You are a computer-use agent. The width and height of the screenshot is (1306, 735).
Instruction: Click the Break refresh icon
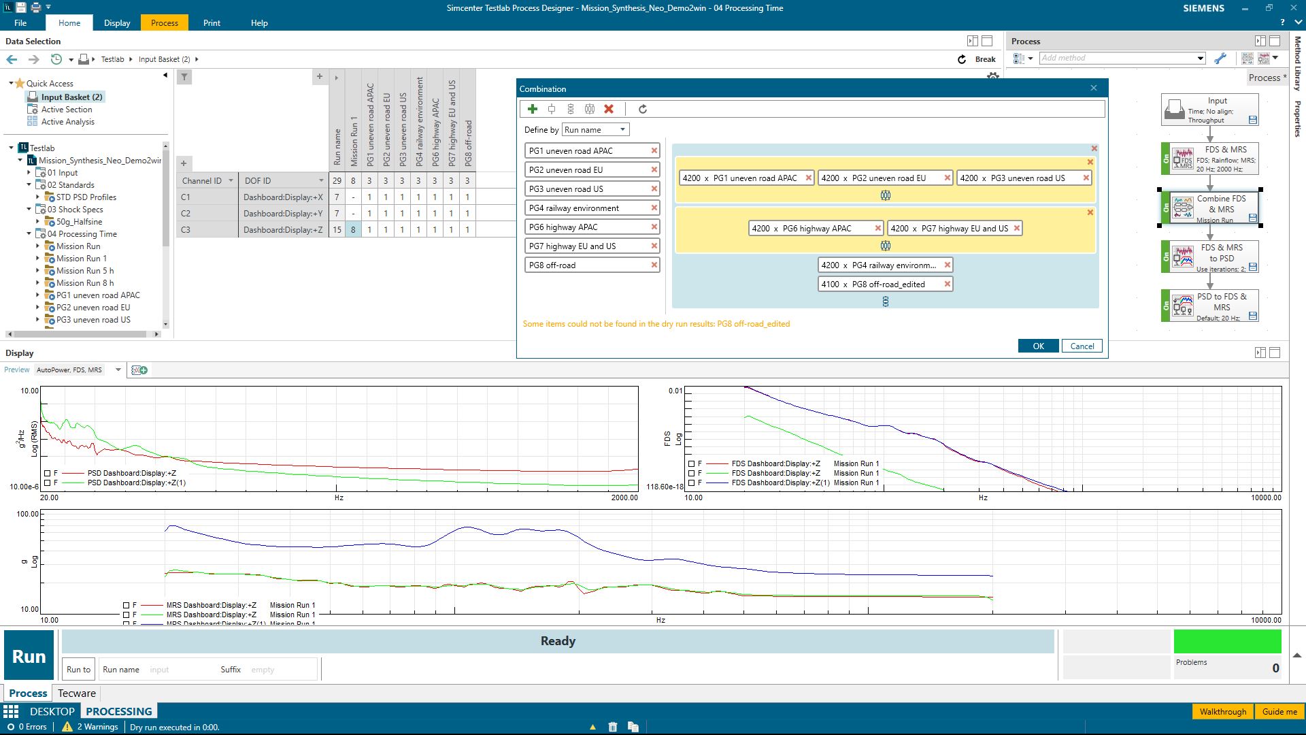[x=962, y=59]
